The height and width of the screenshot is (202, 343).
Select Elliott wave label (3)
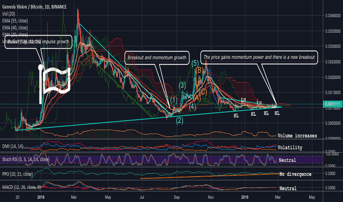click(182, 85)
